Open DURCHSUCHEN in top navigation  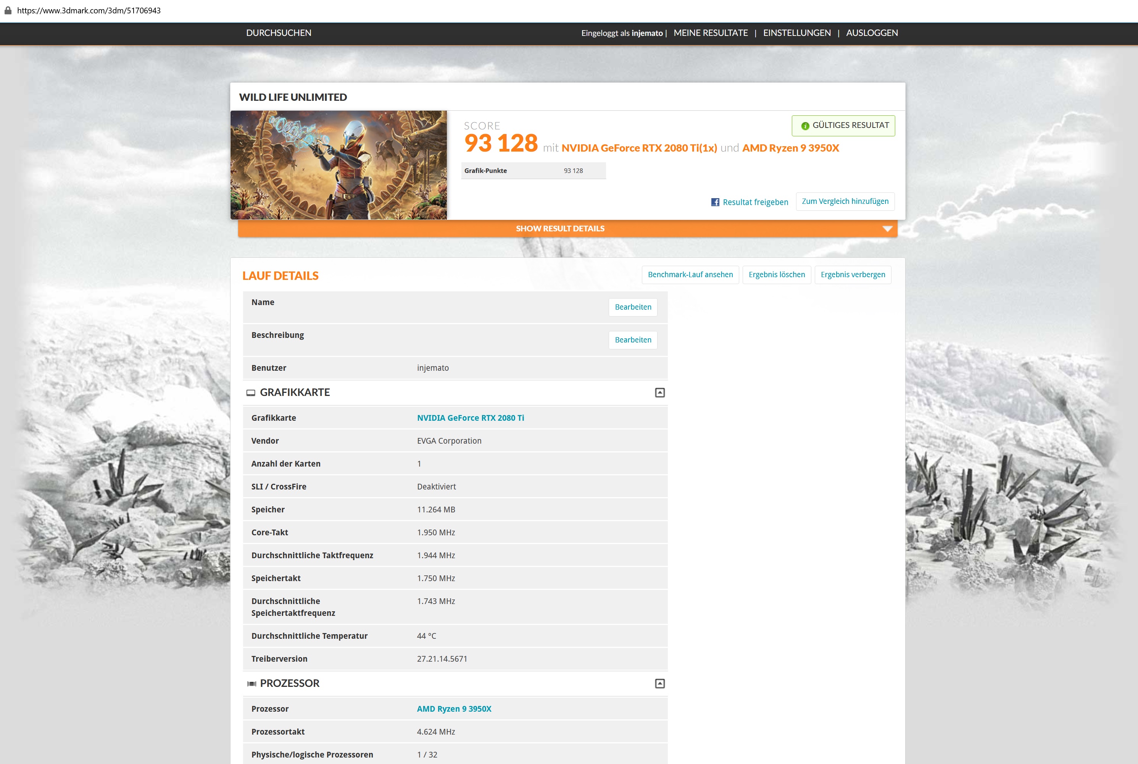tap(279, 33)
